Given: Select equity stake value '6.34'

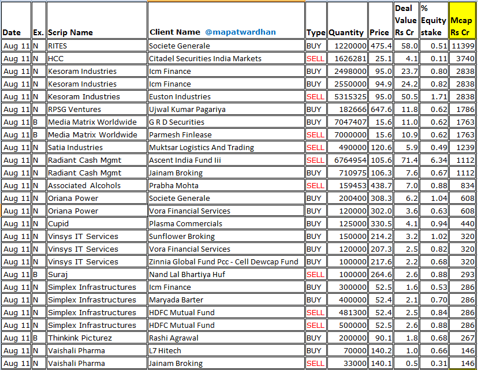Looking at the screenshot, I should [434, 160].
